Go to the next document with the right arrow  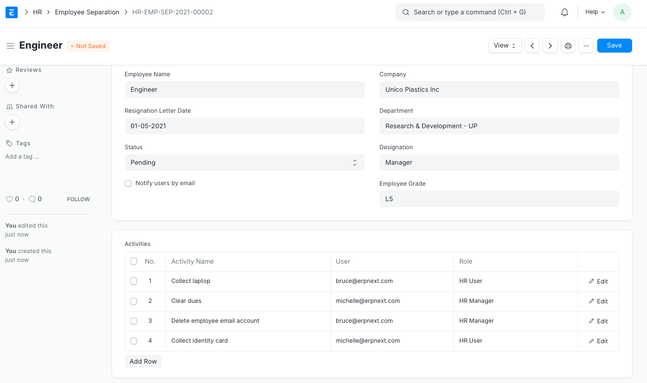click(550, 45)
